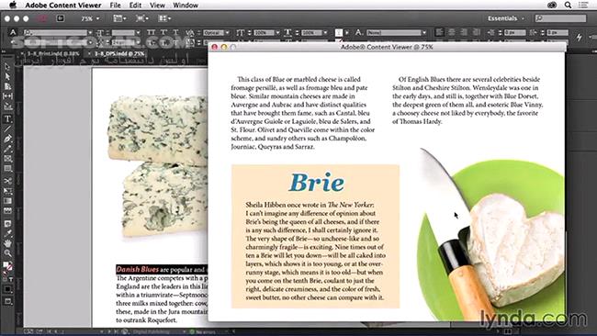This screenshot has height=336, width=597.
Task: Click the left indent value field
Action: pos(514,33)
